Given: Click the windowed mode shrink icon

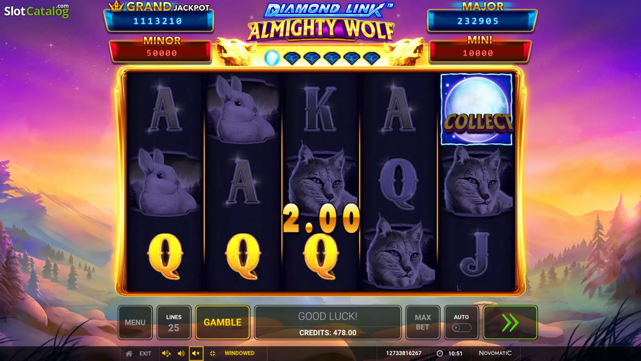Looking at the screenshot, I should [x=212, y=353].
